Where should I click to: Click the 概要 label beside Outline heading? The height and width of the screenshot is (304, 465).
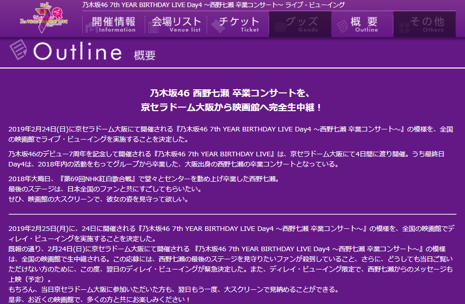point(145,55)
